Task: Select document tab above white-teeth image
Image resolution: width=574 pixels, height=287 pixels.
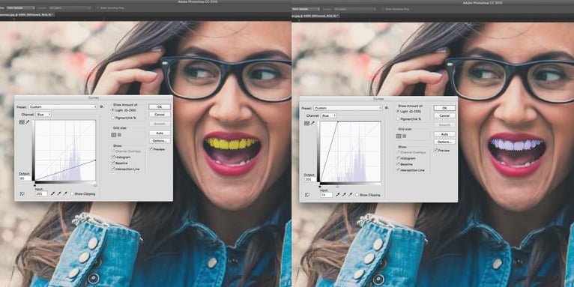Action: [315, 16]
